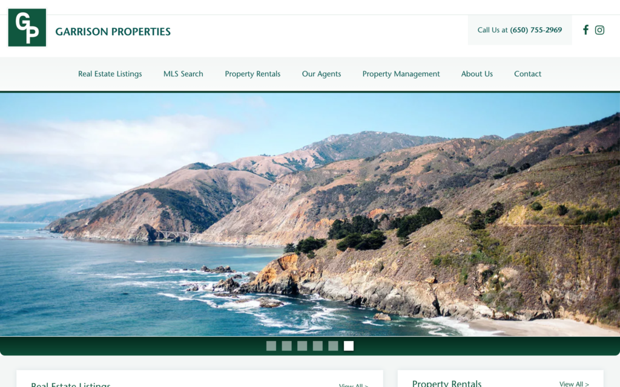Go to Real Estate Listings menu

(110, 74)
